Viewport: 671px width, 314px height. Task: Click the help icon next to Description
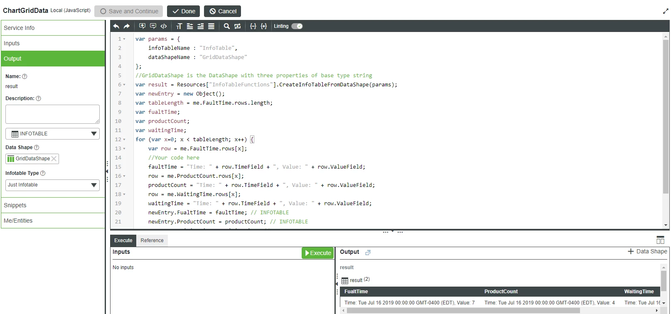(x=39, y=98)
